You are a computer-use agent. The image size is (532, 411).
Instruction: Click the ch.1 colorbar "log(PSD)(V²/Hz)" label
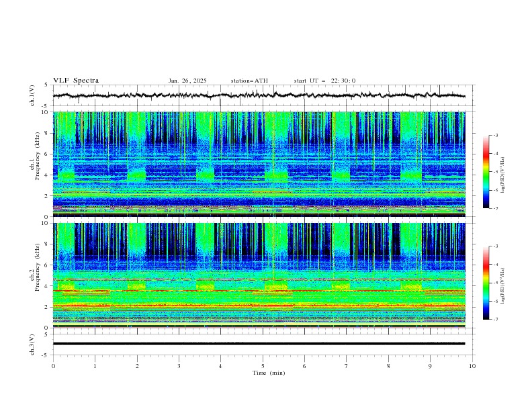503,175
